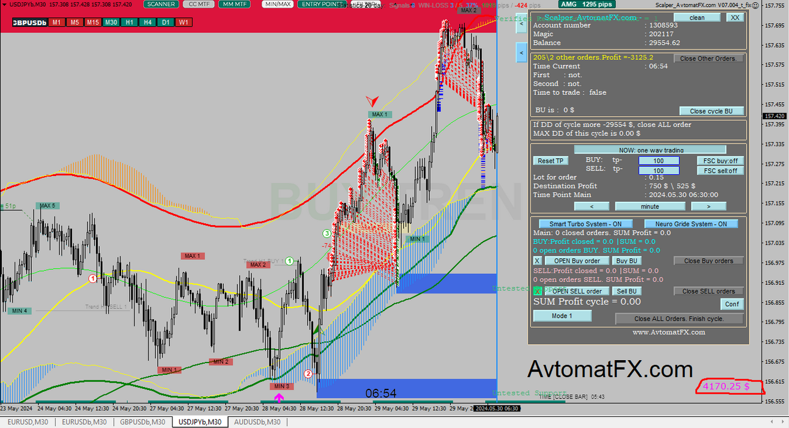The width and height of the screenshot is (789, 428).
Task: Click the red arrow signal marker above MAX 1
Action: click(372, 101)
